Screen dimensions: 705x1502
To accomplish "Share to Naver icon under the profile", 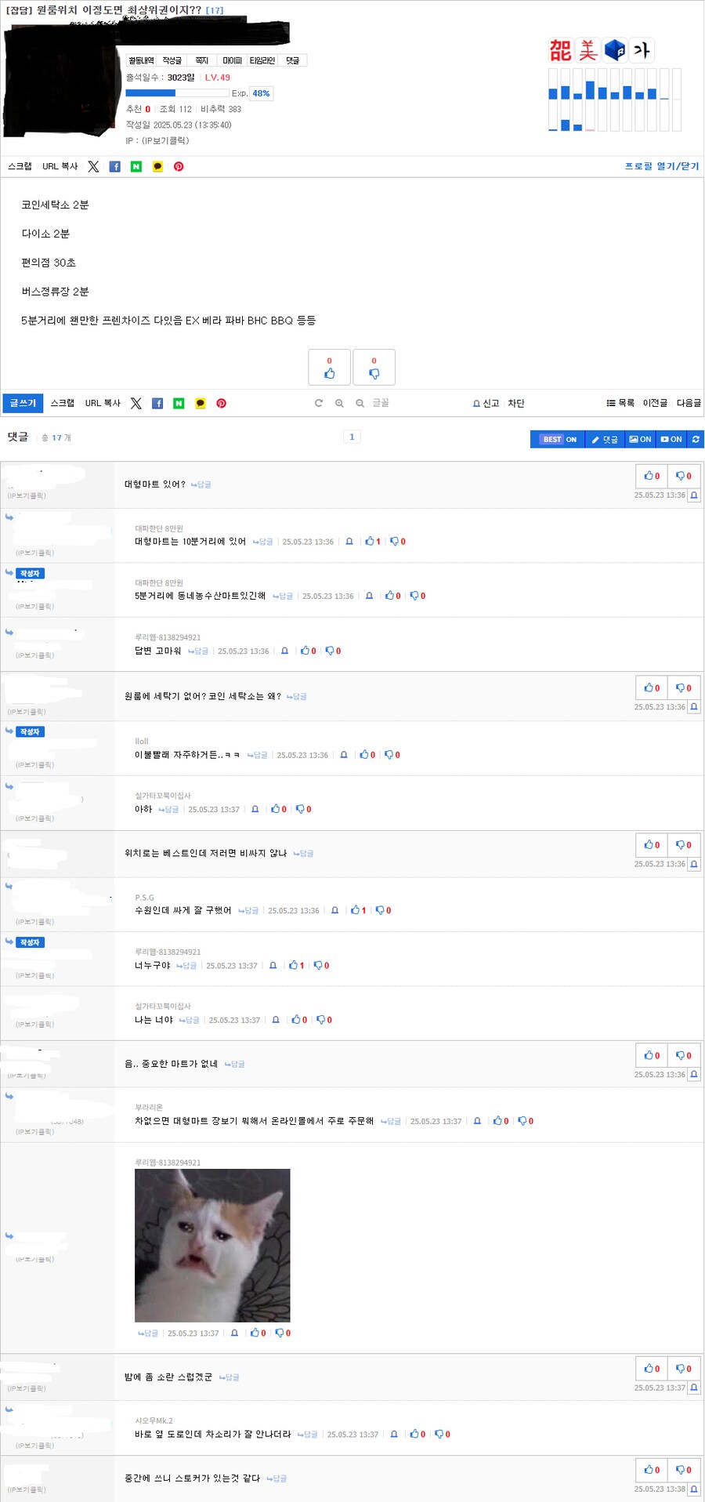I will pyautogui.click(x=136, y=166).
